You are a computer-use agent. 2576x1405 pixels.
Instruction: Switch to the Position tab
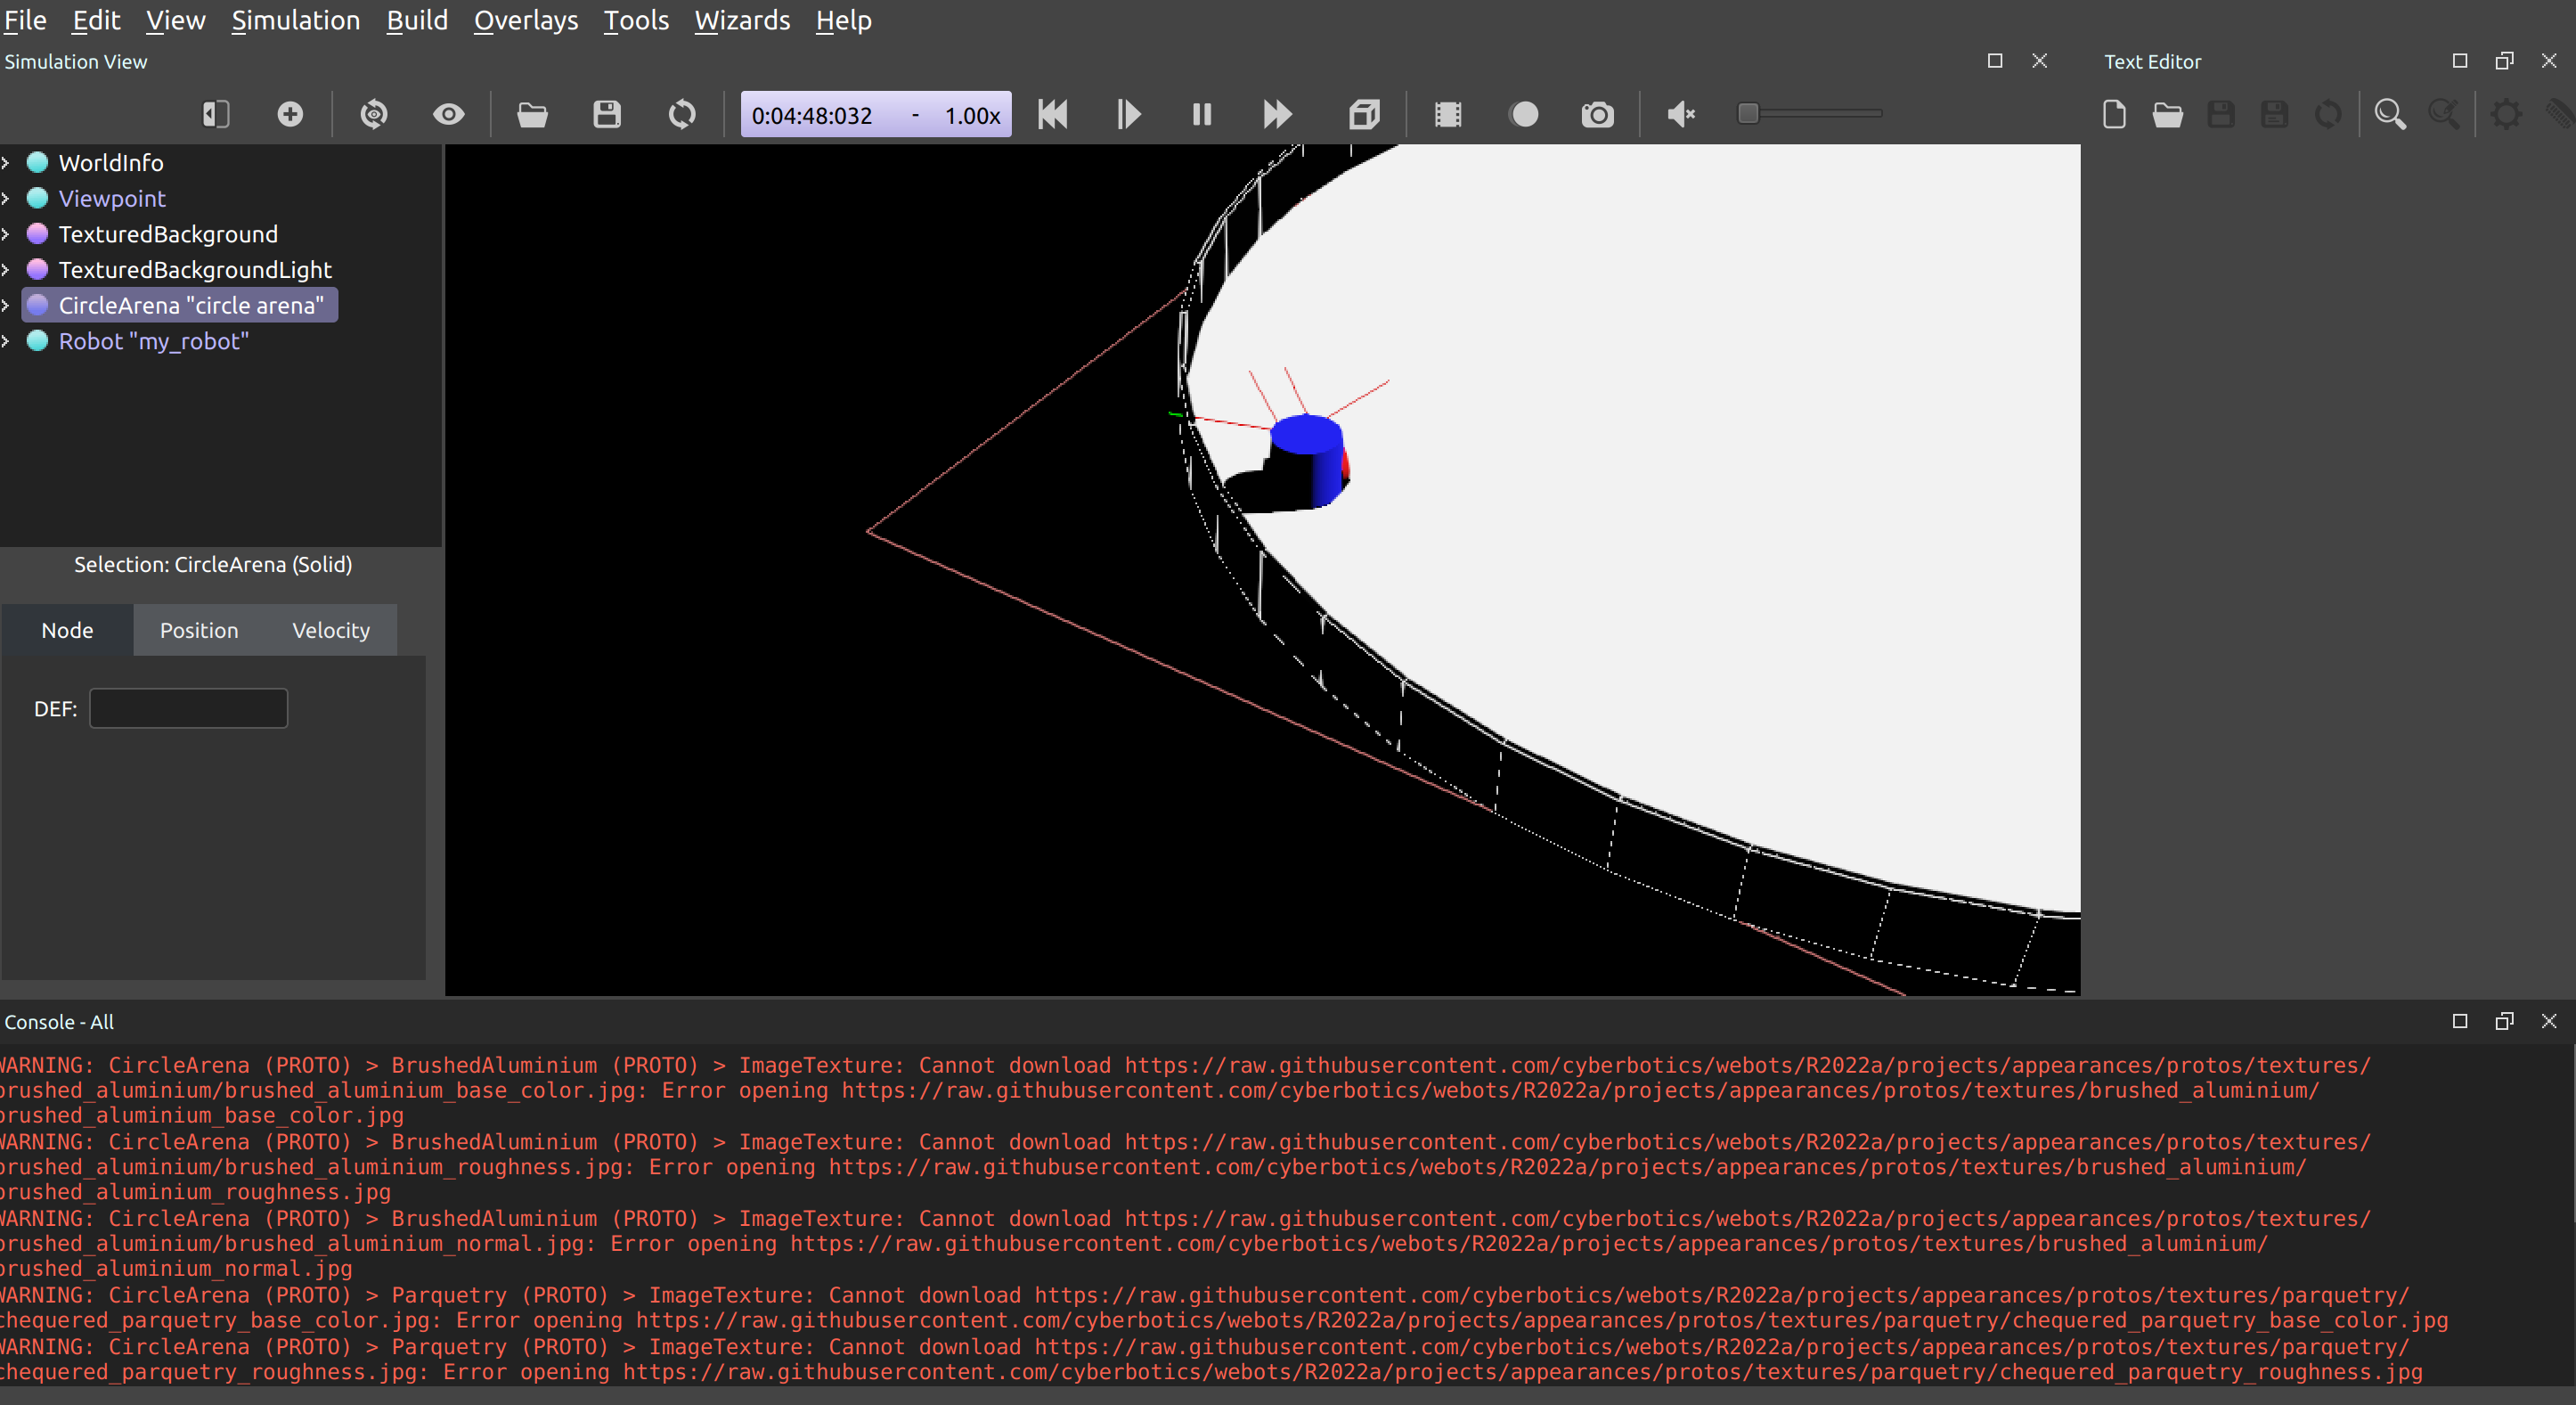coord(199,630)
